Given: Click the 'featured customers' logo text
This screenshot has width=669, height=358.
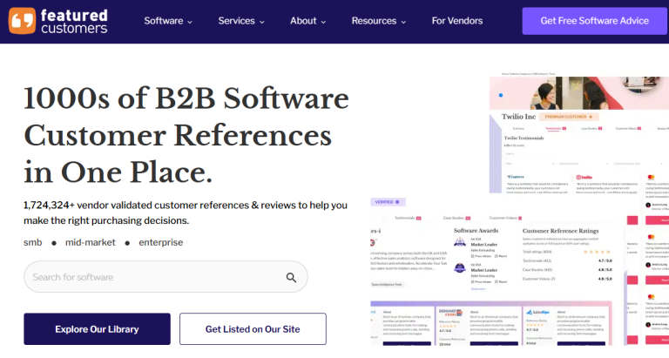Looking at the screenshot, I should click(x=74, y=21).
